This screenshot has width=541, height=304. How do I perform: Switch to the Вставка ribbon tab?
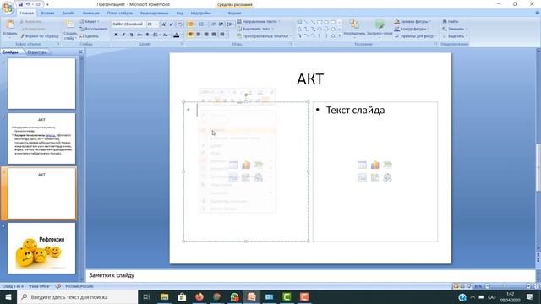tap(47, 14)
